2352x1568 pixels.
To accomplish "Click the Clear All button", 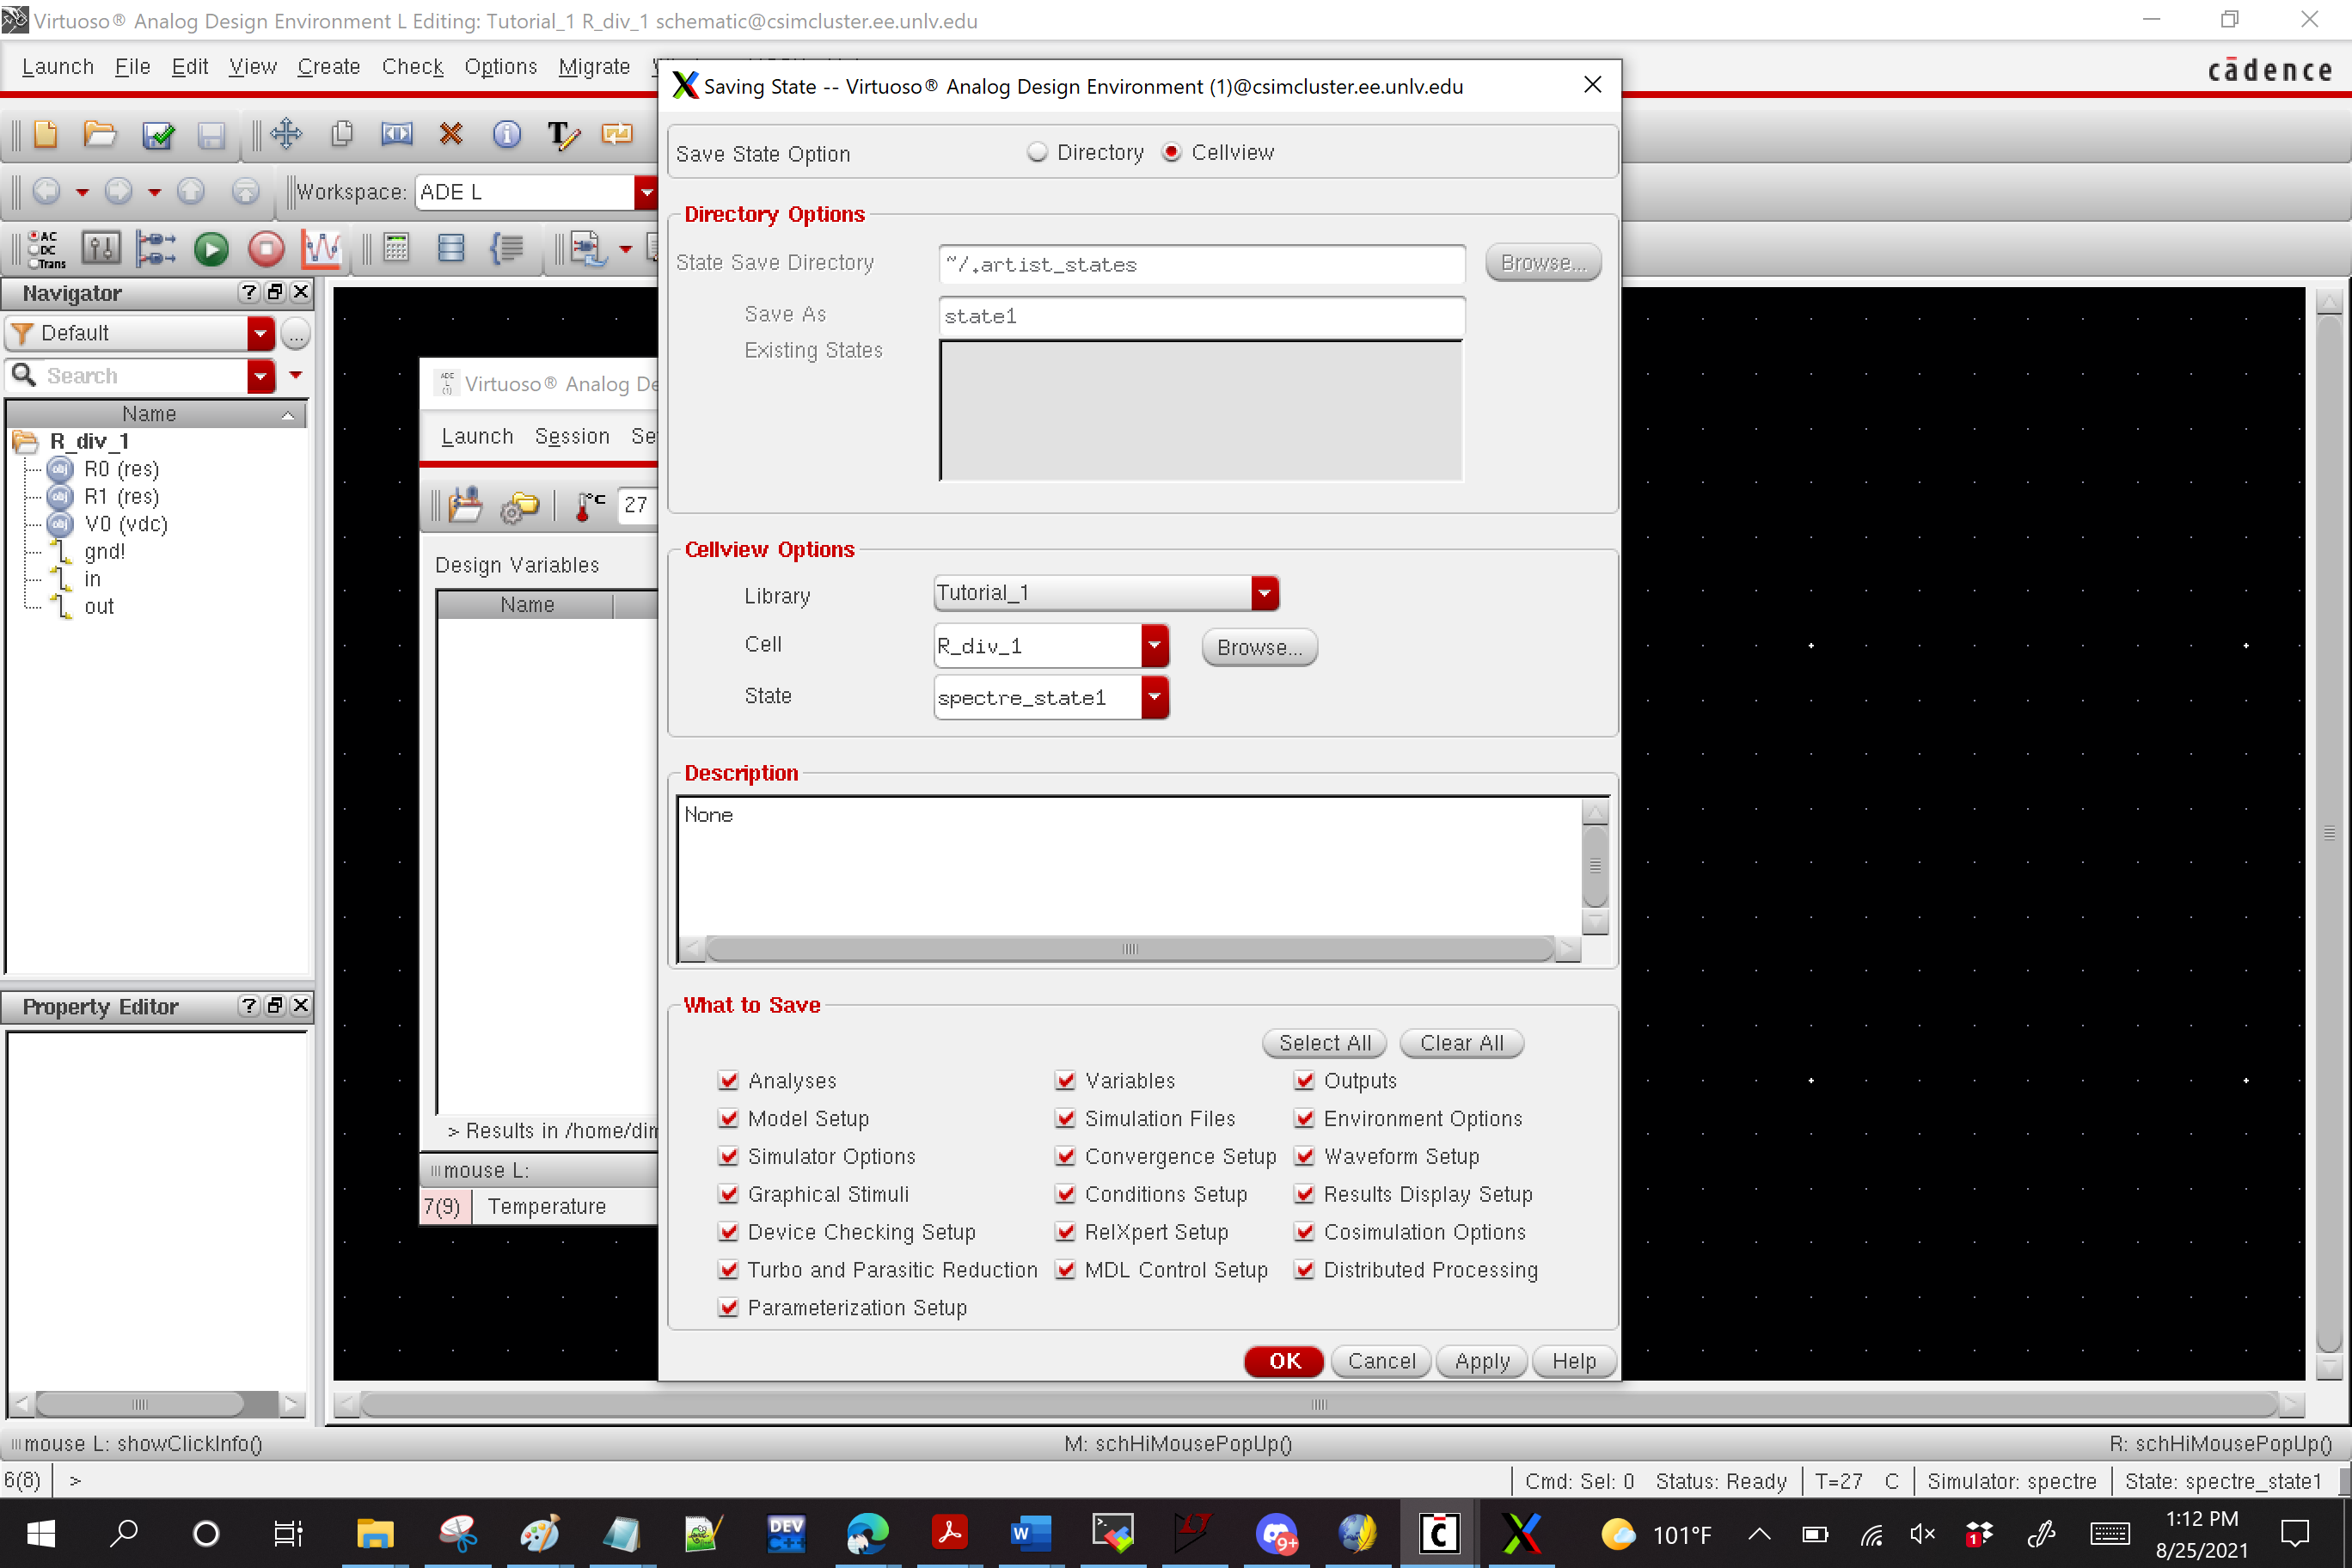I will [1461, 1043].
